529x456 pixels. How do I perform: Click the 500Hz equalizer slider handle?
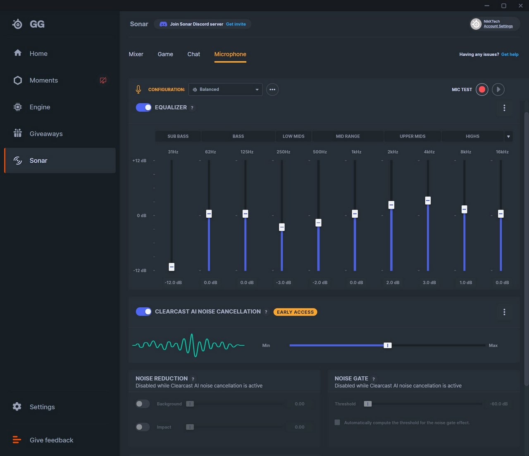[x=318, y=223]
